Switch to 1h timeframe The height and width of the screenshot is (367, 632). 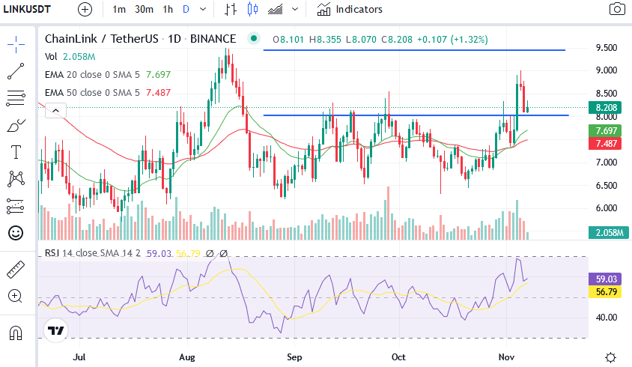click(x=168, y=9)
